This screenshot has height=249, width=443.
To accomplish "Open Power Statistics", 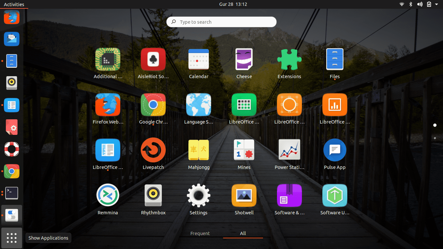I will [289, 150].
